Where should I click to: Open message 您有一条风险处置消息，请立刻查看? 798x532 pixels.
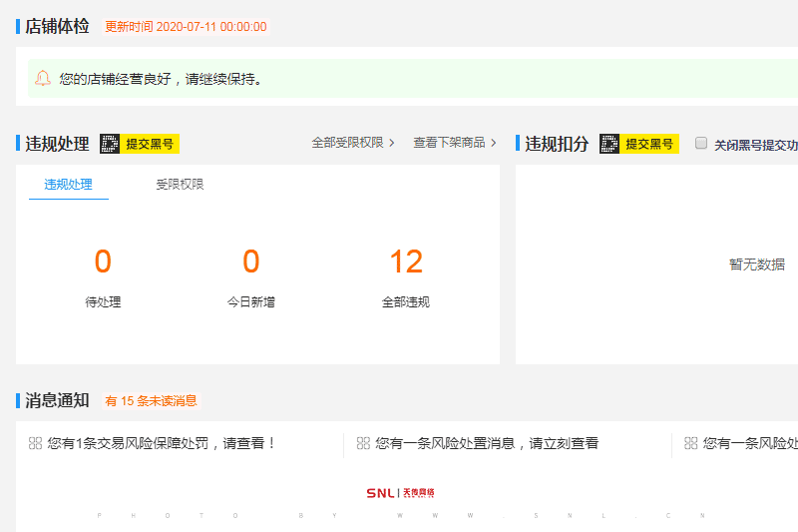487,443
